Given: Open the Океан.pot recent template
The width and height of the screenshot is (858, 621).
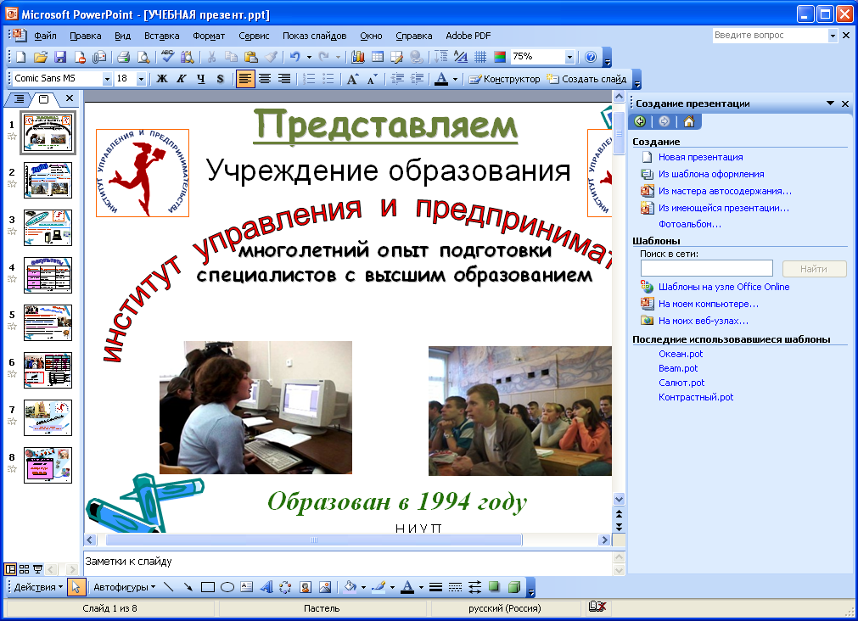Looking at the screenshot, I should point(681,354).
